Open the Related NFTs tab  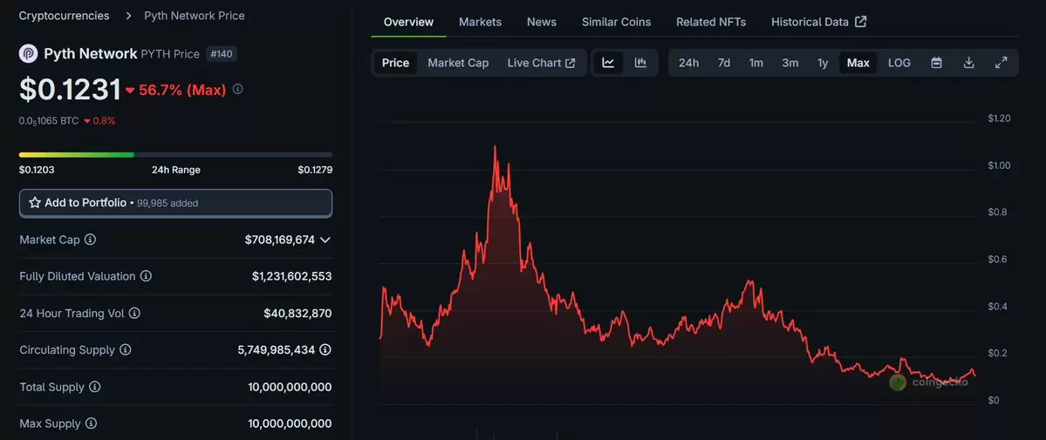coord(711,22)
